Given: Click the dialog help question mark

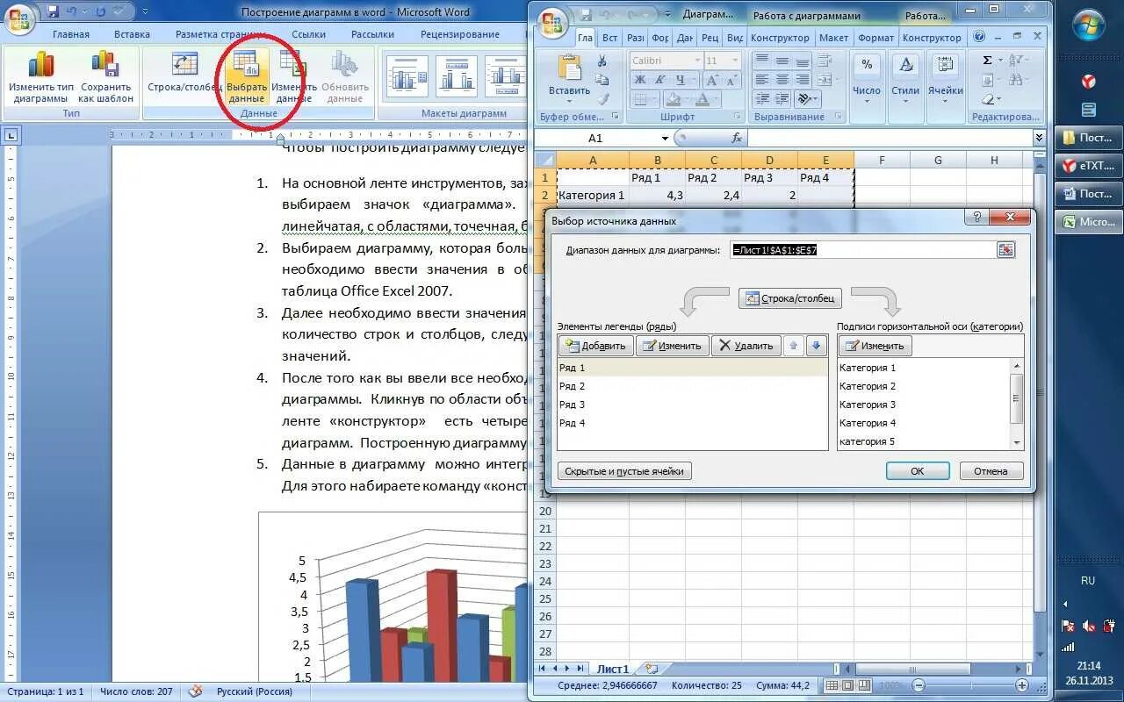Looking at the screenshot, I should click(975, 217).
